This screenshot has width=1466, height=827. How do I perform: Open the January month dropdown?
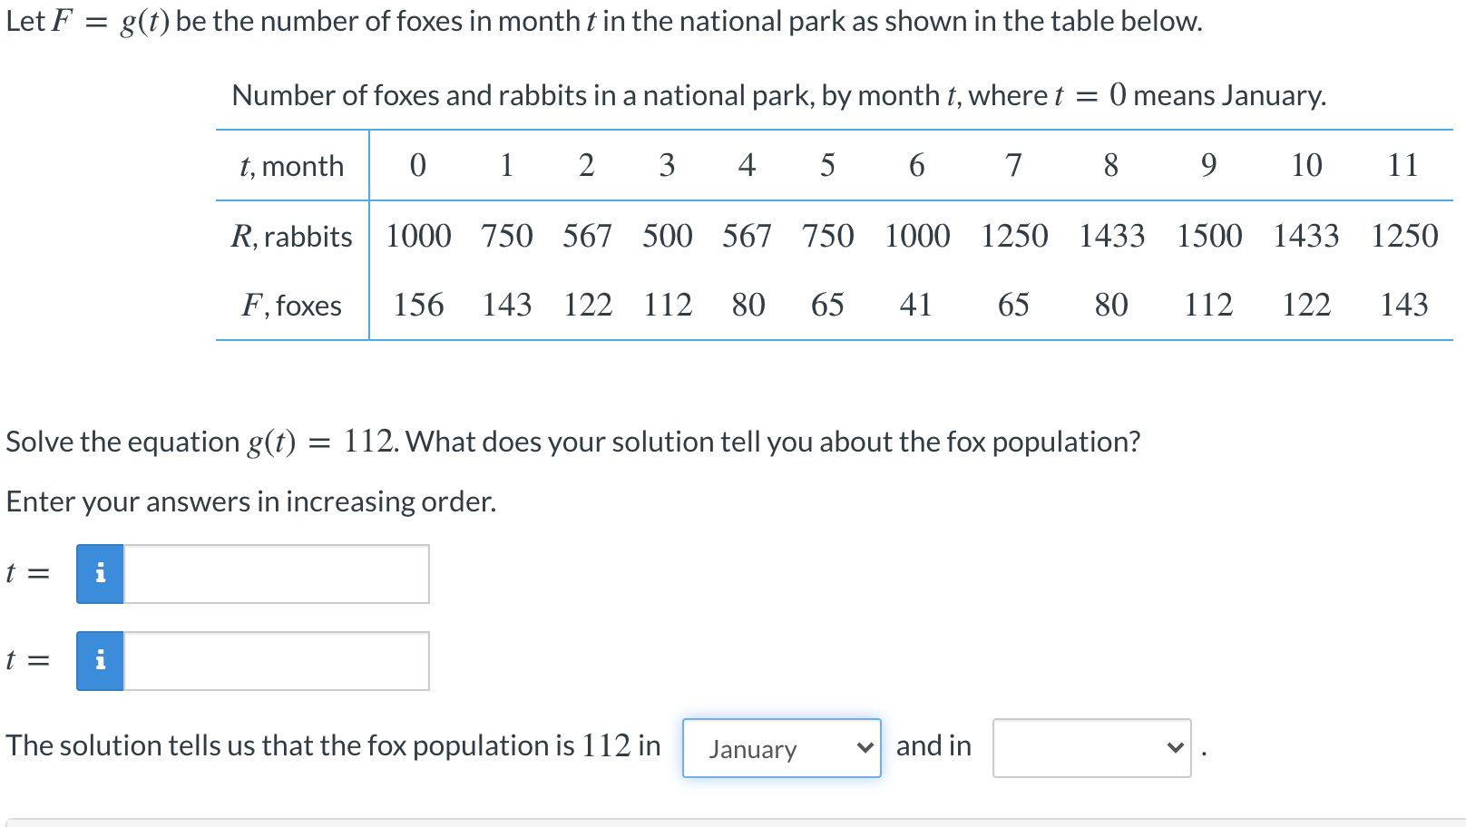coord(781,748)
